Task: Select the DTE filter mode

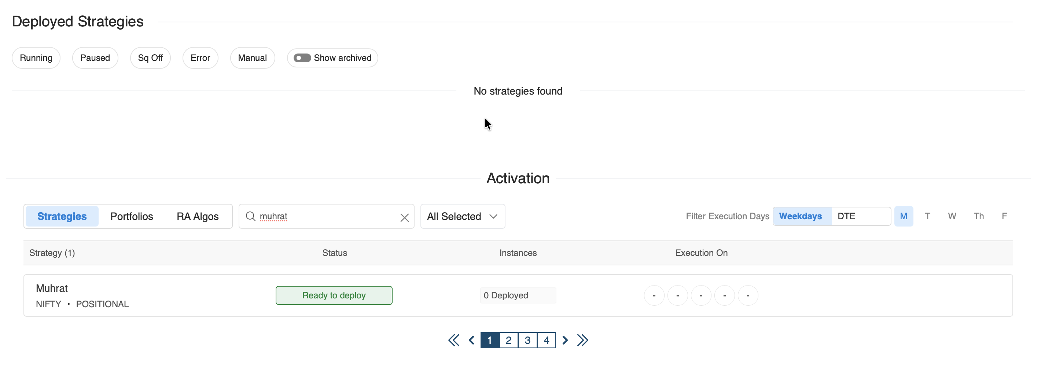Action: 846,216
